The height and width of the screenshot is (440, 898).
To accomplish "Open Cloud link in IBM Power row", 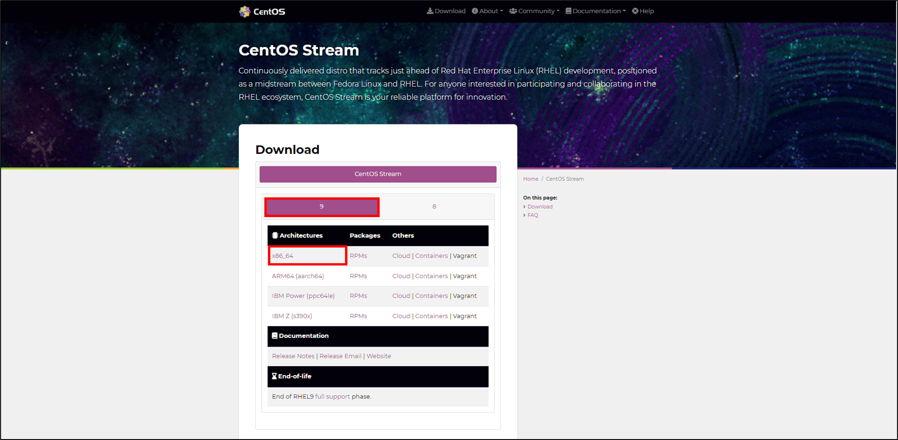I will coord(401,296).
